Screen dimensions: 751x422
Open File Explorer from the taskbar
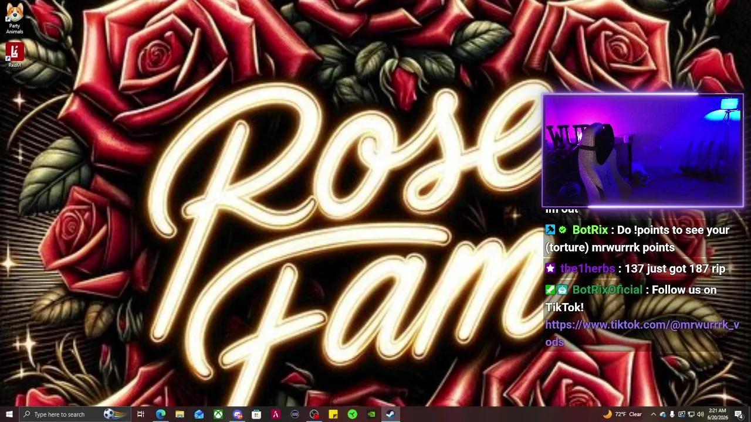point(180,414)
